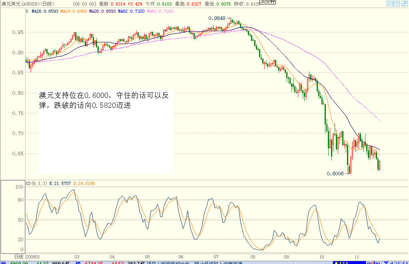The width and height of the screenshot is (409, 264).
Task: Click the forward arrow navigation icon
Action: tap(397, 3)
